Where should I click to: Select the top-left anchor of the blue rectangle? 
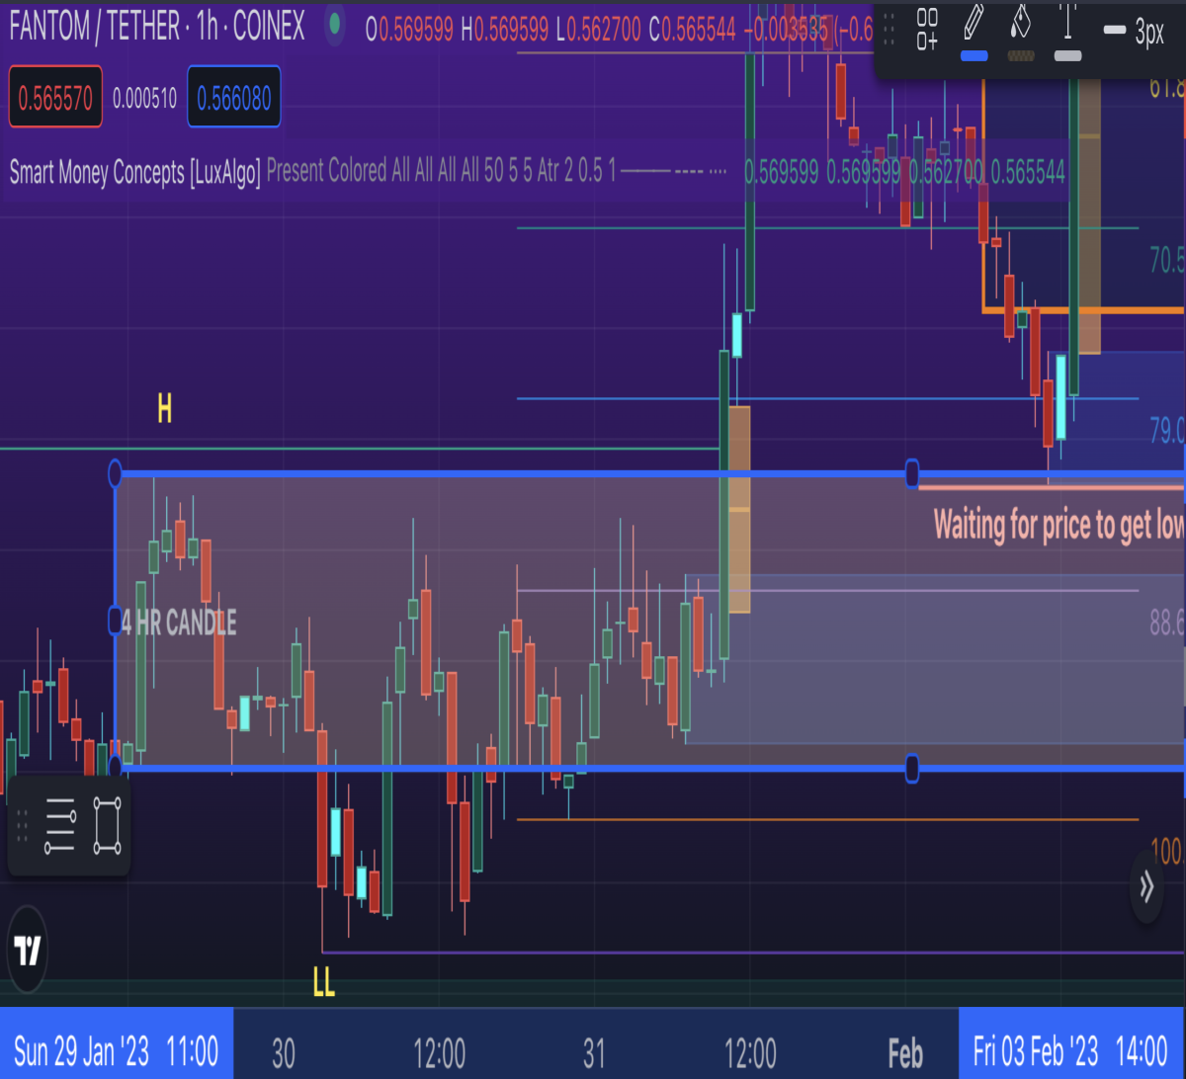115,473
